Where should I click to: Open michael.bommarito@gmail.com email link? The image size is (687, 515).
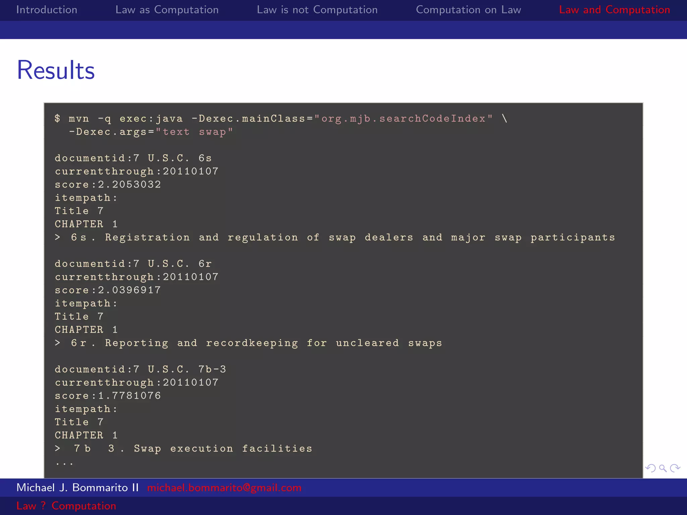click(x=224, y=488)
